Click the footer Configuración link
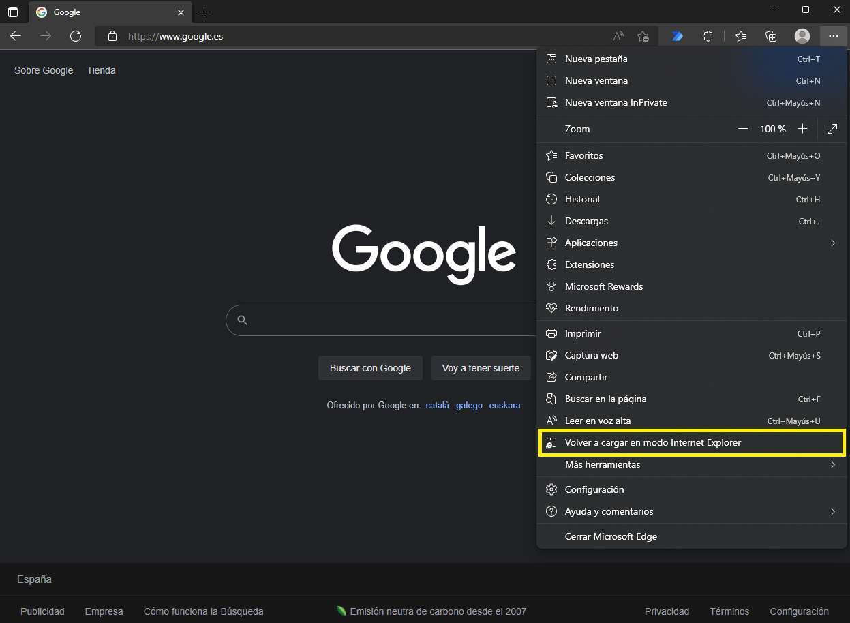 click(x=799, y=611)
